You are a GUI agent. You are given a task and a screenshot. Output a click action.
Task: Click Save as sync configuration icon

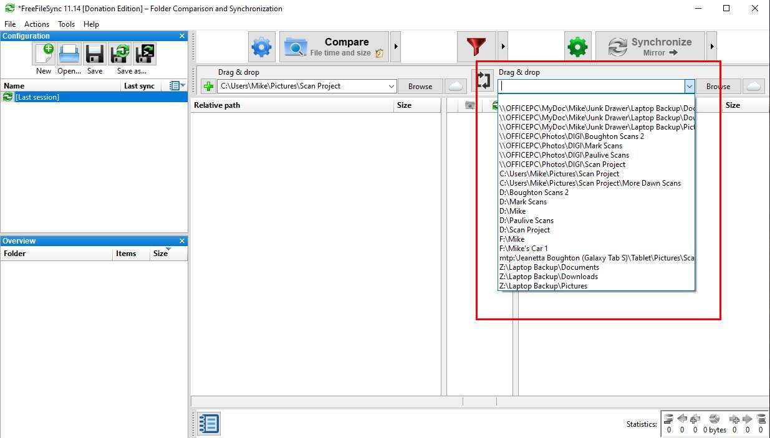pos(120,54)
